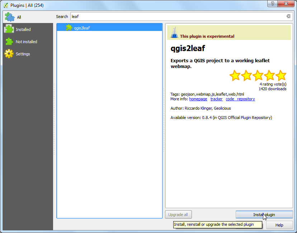The image size is (297, 233).
Task: Click the plugin description about leaflet webmap
Action: 220,63
